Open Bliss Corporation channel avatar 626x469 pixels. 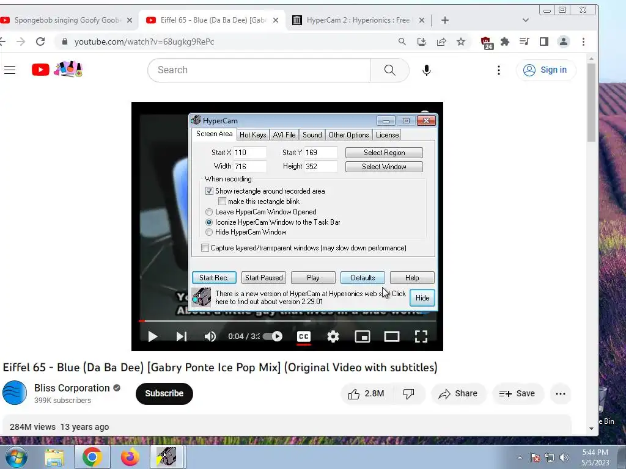[x=15, y=393]
